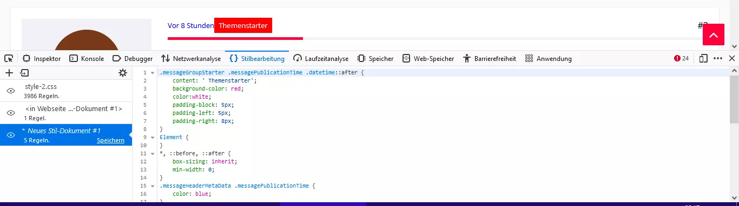The image size is (739, 206).
Task: Toggle visibility of Neues Stil-Dokument #1
Action: pos(10,135)
